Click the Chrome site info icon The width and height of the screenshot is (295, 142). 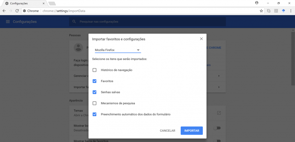[x=24, y=11]
